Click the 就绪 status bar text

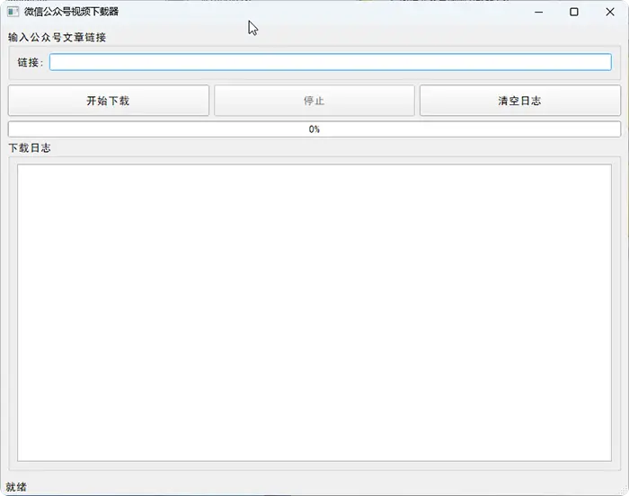point(16,487)
